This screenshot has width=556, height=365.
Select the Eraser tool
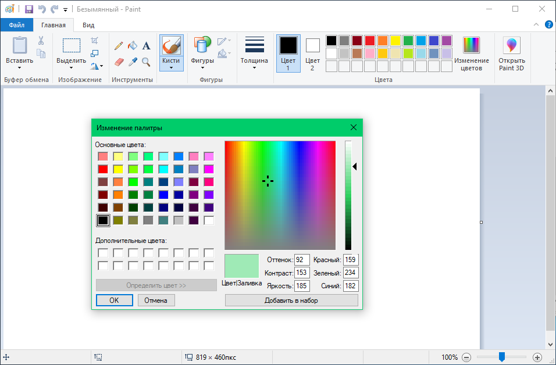point(119,62)
